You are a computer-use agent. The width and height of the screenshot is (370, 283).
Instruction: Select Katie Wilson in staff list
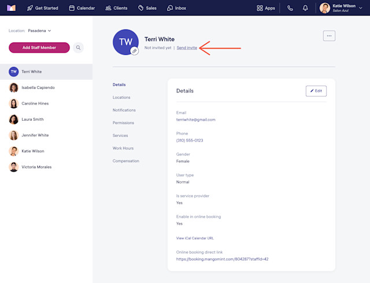(46, 151)
